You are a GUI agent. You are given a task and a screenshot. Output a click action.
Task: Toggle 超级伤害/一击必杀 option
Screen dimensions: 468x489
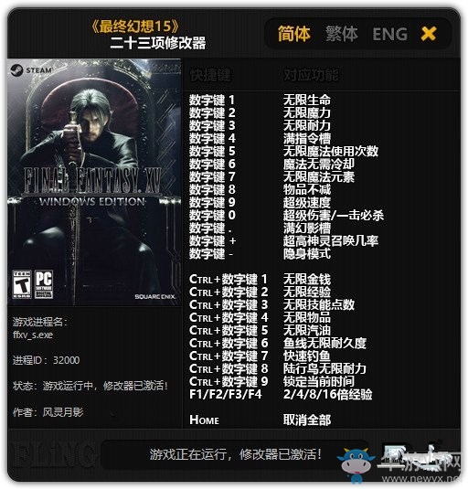[334, 215]
